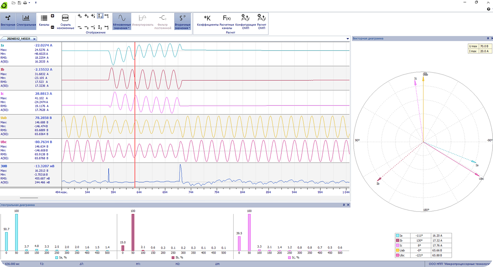The height and width of the screenshot is (267, 493).
Task: Toggle the Спектральная diagram view
Action: coord(26,21)
